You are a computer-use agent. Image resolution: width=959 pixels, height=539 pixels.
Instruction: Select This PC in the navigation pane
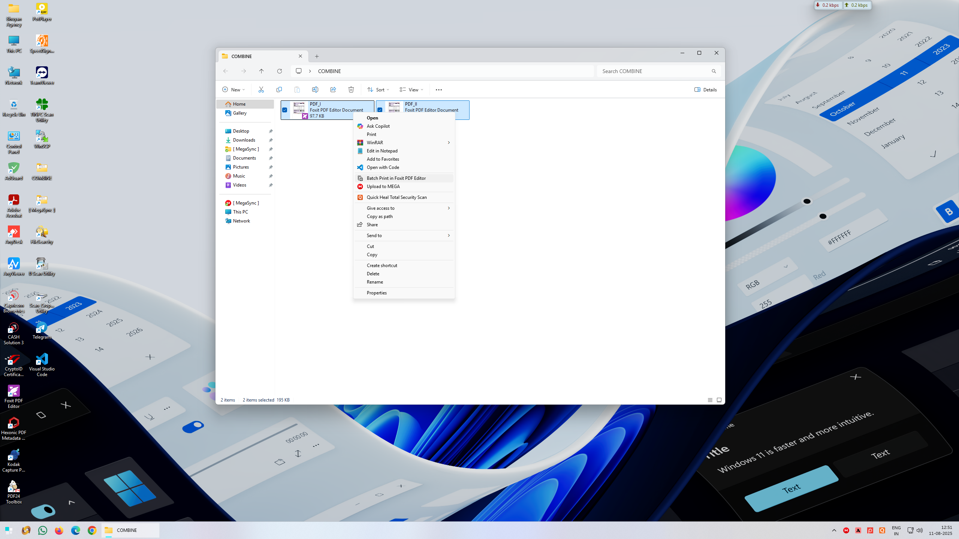pos(245,212)
